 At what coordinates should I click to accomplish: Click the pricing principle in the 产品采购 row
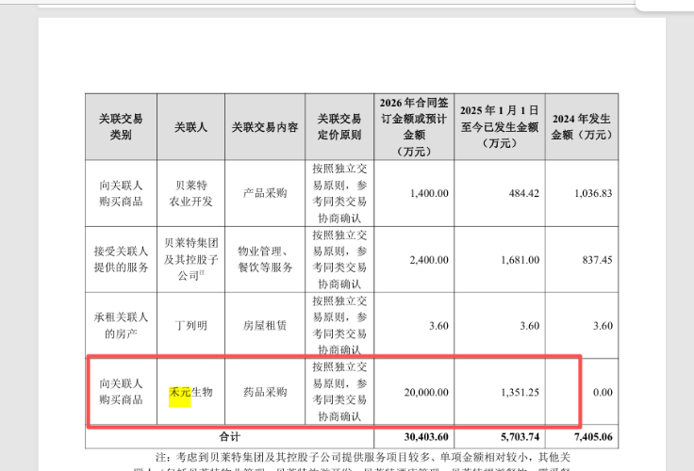pos(339,193)
